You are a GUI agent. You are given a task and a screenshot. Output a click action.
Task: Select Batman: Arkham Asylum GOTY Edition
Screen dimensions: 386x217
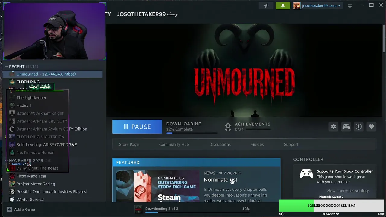(52, 129)
